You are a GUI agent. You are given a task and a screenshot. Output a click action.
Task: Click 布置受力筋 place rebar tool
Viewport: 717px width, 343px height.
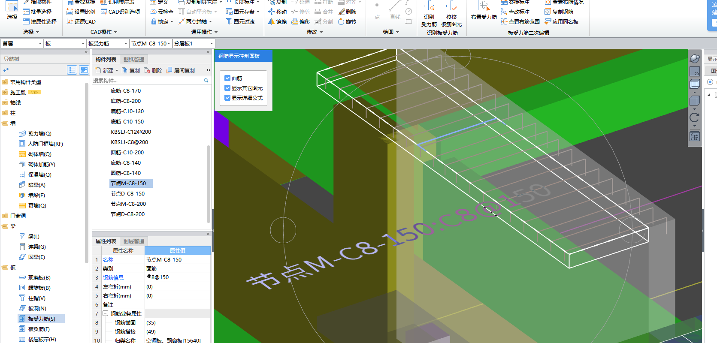484,11
